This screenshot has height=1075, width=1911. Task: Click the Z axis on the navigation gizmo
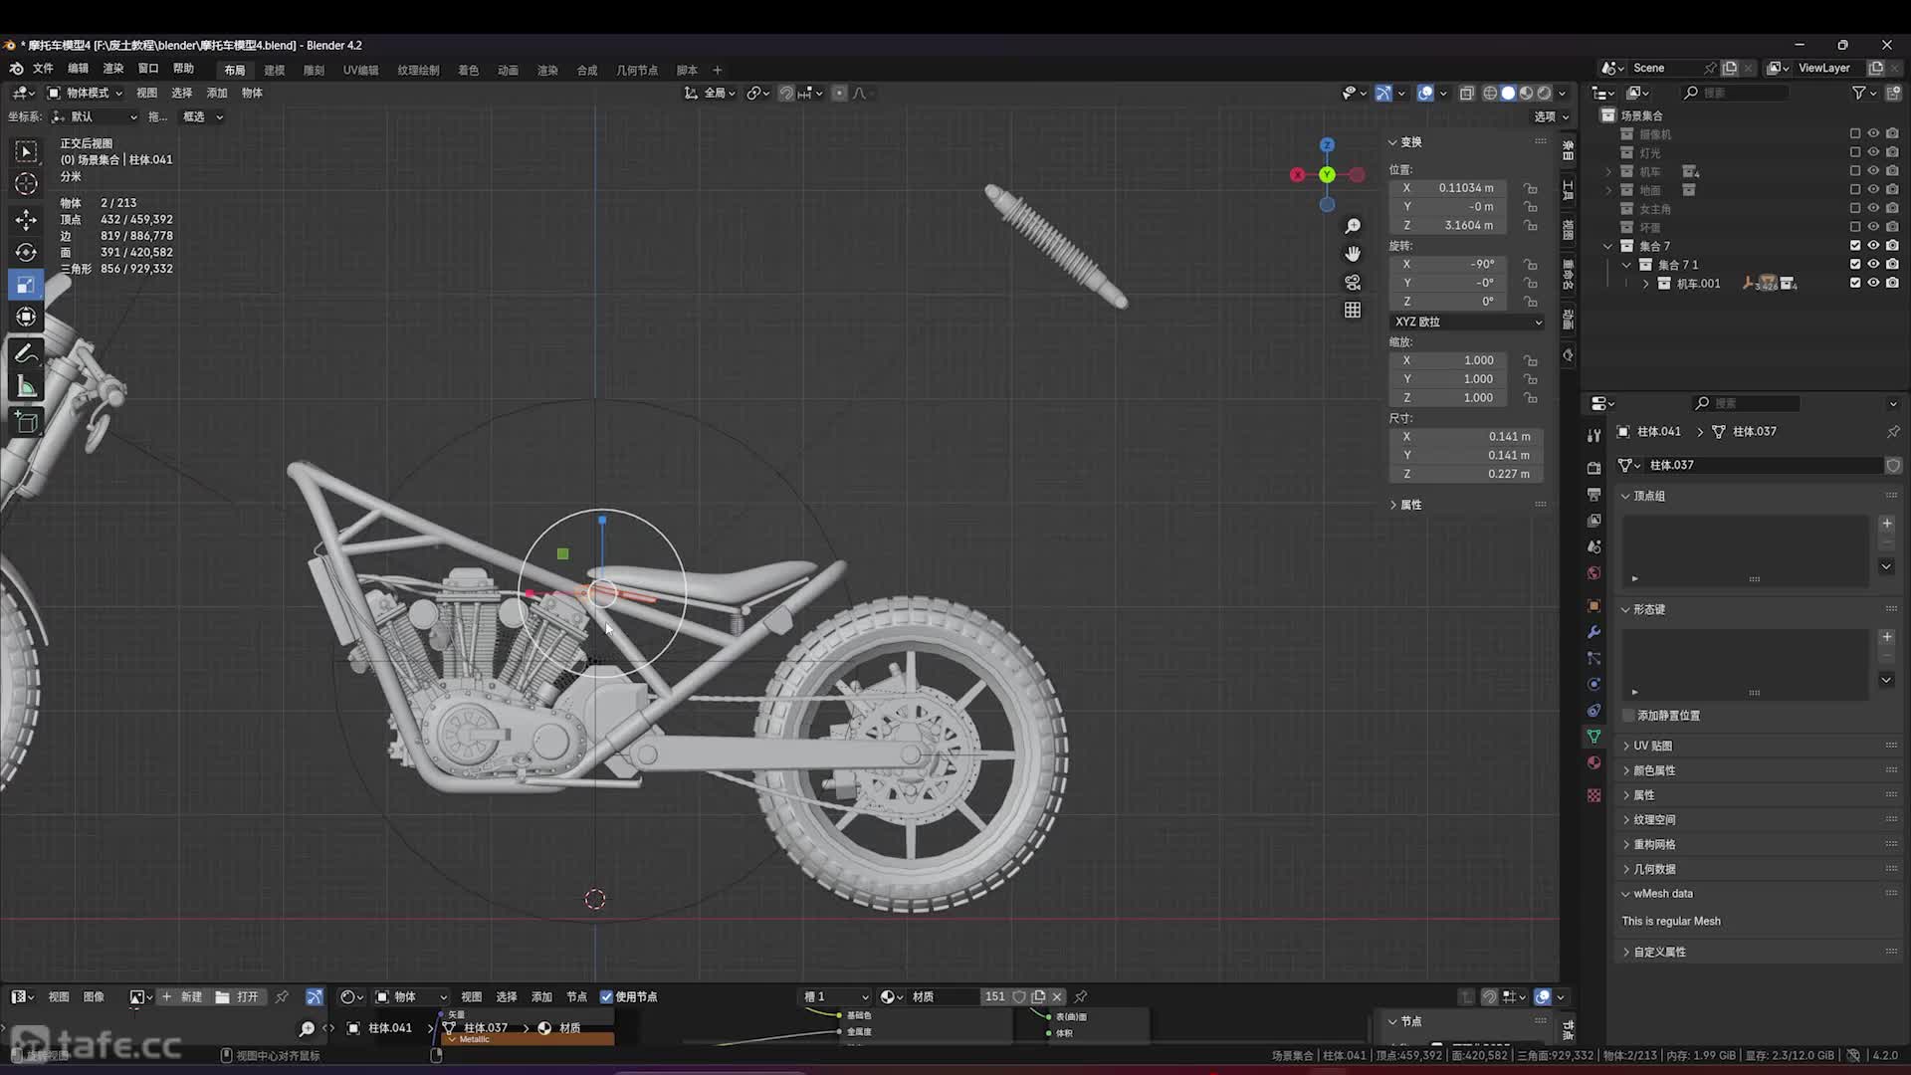[1327, 145]
